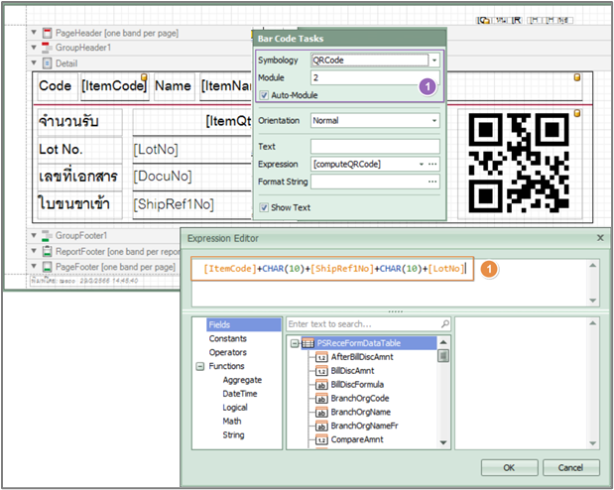Screen dimensions: 614x490
Task: Click the smart tag on ItemCode field
Action: pos(144,77)
